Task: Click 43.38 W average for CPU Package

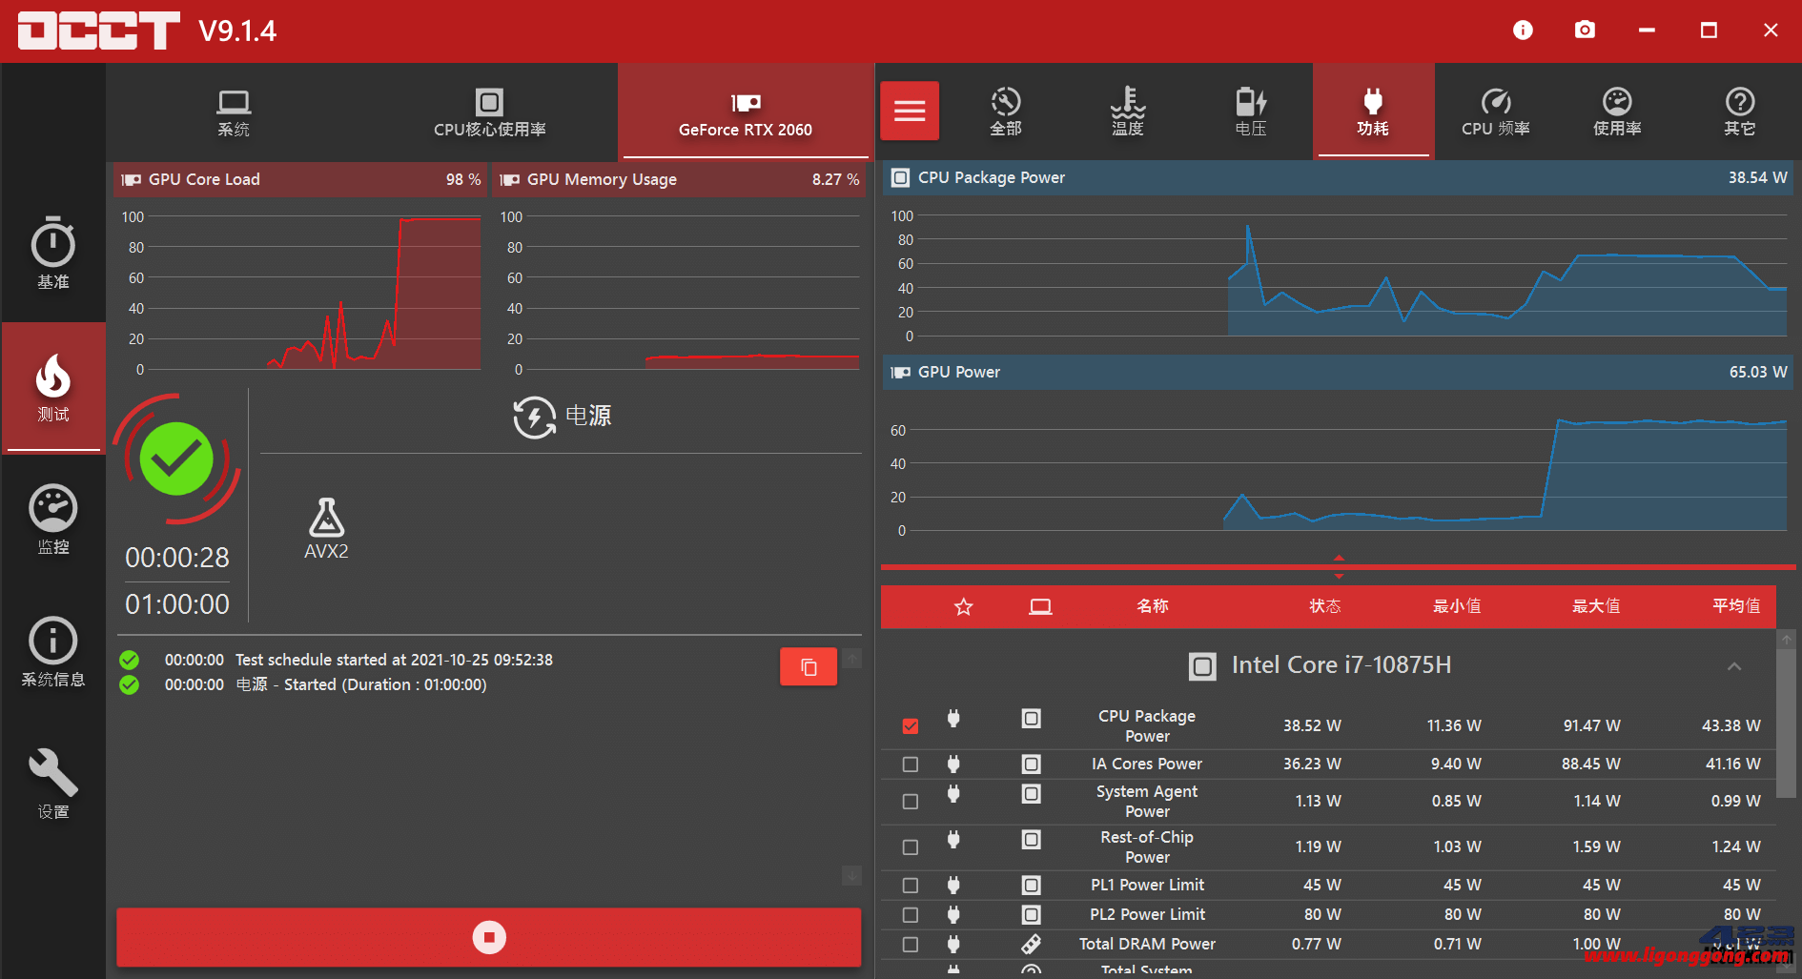Action: click(x=1730, y=726)
